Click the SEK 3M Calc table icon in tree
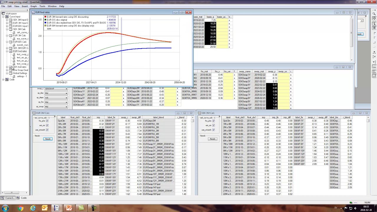Image resolution: width=377 pixels, height=212 pixels. pos(11,29)
